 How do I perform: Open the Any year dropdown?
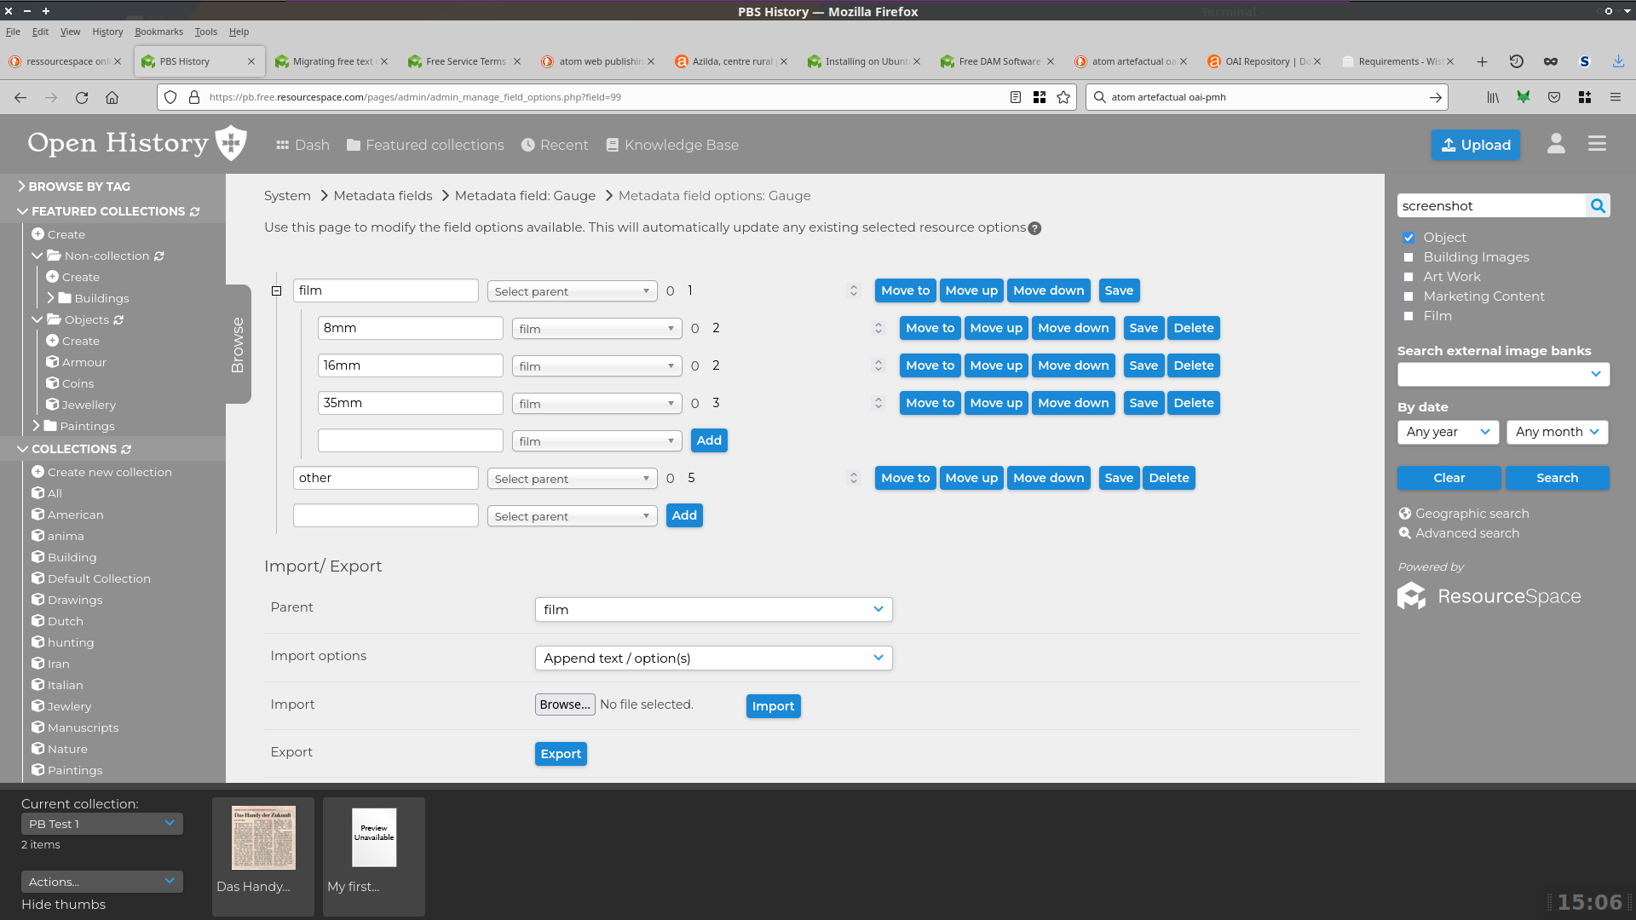(1448, 432)
